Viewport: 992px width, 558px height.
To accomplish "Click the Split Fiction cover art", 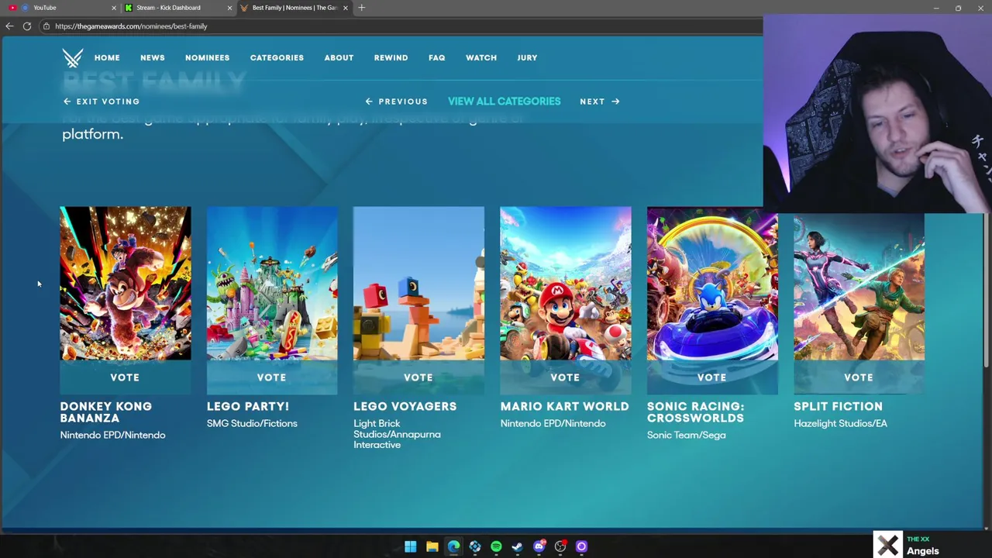I will 859,287.
